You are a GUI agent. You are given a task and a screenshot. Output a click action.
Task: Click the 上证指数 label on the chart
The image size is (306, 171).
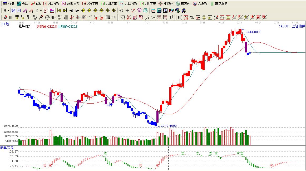point(298,26)
